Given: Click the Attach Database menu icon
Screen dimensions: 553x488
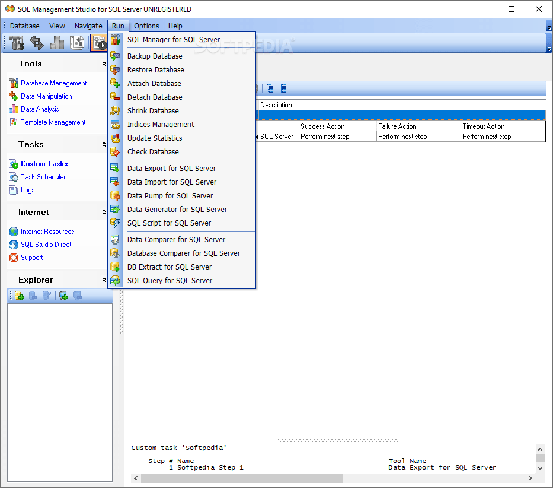Looking at the screenshot, I should click(116, 83).
